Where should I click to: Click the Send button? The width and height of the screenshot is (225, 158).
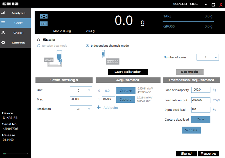point(186,154)
